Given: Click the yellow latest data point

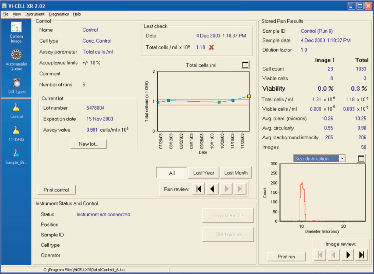Looking at the screenshot, I should [x=249, y=96].
